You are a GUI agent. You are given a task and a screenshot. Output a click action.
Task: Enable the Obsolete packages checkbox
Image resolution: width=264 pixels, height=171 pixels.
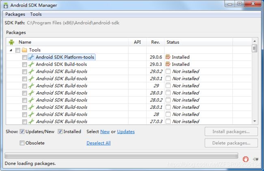click(22, 143)
